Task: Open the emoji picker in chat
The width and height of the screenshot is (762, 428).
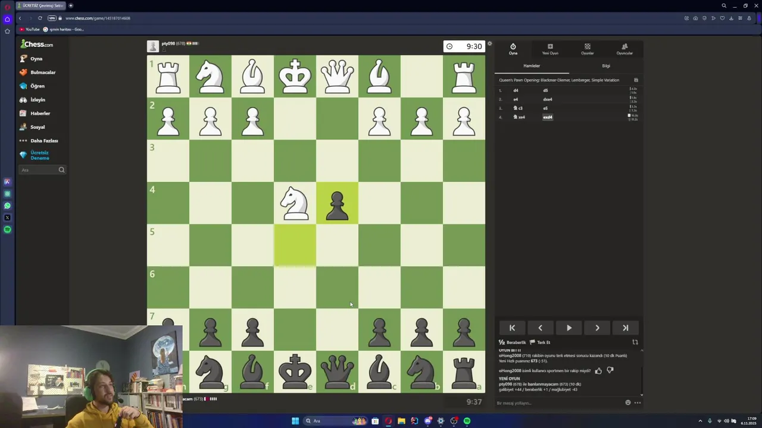Action: click(627, 402)
